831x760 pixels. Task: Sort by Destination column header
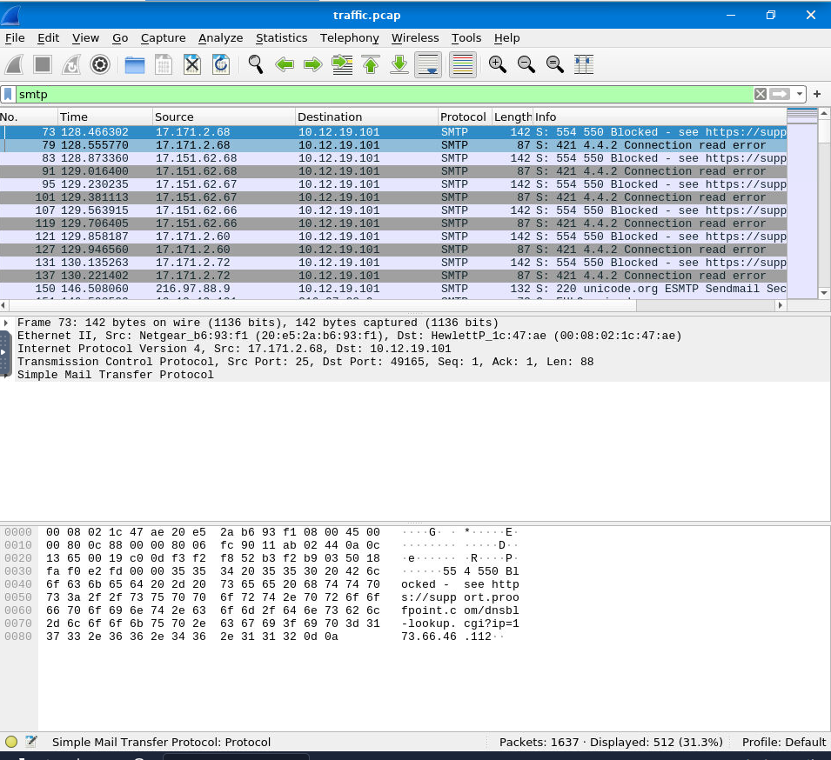pyautogui.click(x=366, y=117)
